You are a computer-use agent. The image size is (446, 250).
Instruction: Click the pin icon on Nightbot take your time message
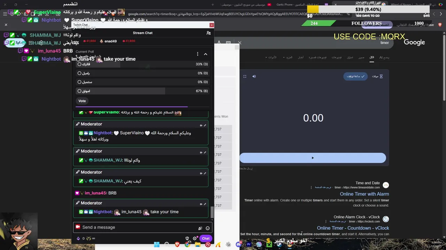[x=205, y=204]
